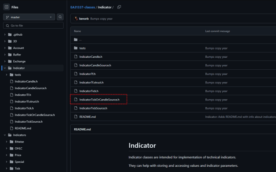Open tests folder in file list
Screen dimensions: 276x172
(x=83, y=48)
